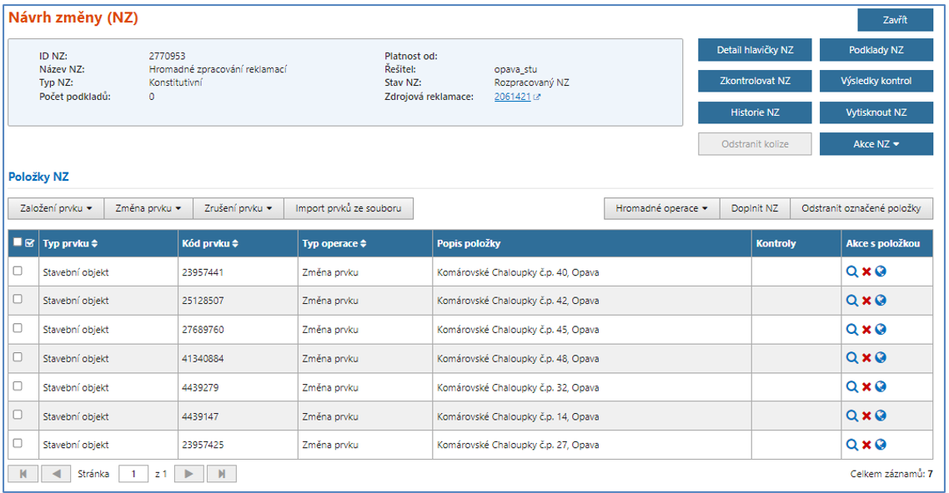Click red X delete icon for item 25128507

[866, 301]
